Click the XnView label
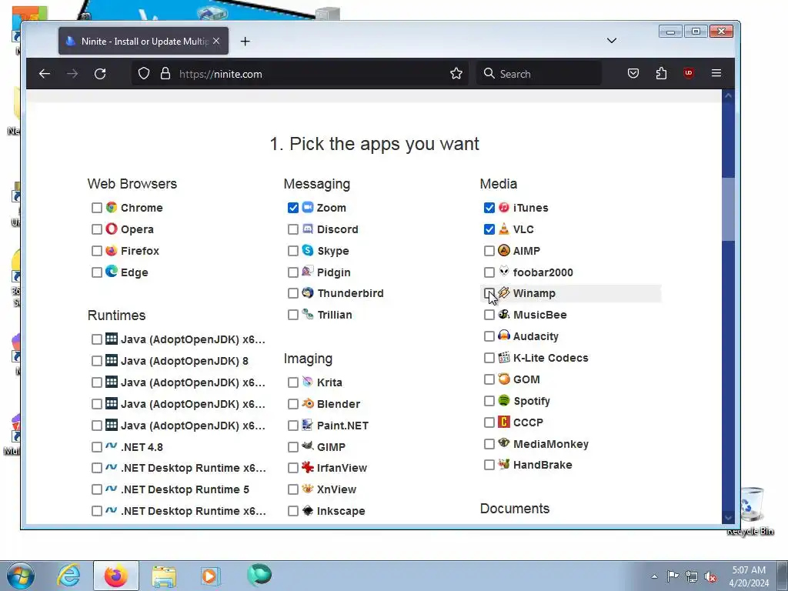 (337, 489)
